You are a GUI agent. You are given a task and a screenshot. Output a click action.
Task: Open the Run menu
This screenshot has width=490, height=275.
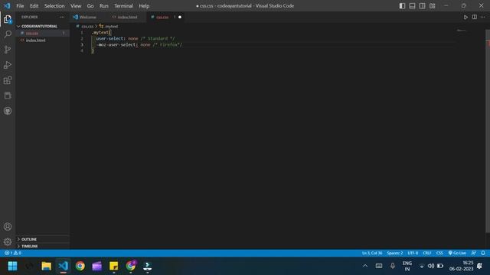[x=104, y=6]
